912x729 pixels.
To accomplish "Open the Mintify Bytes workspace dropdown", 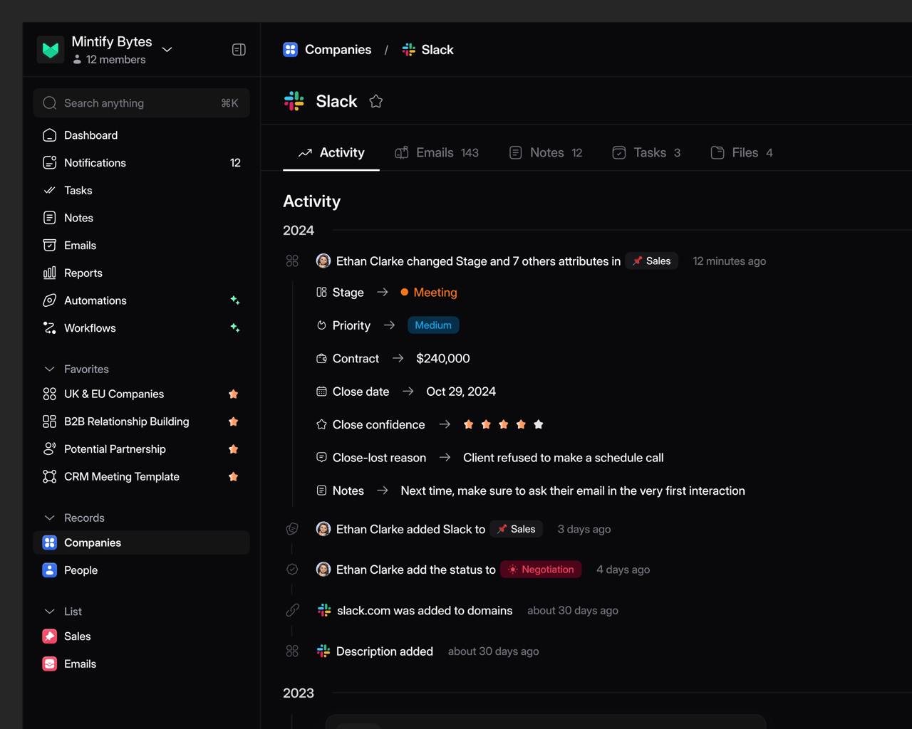I will pyautogui.click(x=167, y=50).
